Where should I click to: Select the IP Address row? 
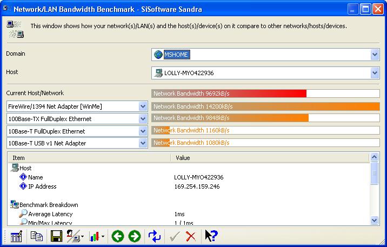point(189,186)
